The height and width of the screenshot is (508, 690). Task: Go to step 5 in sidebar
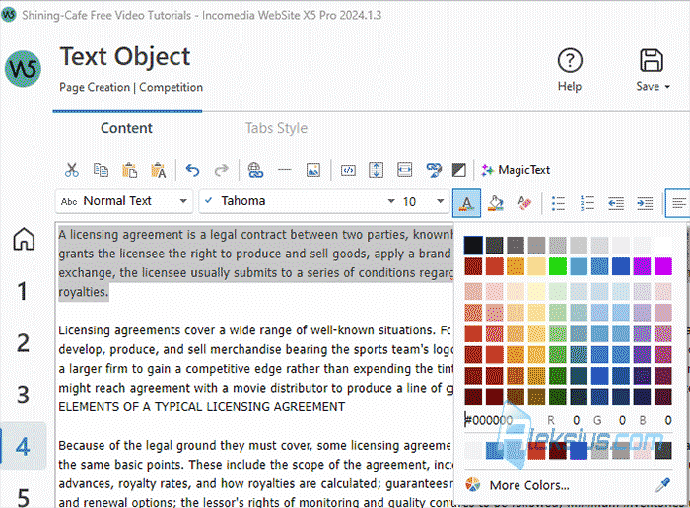click(x=23, y=497)
